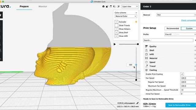Screen dimensions: 196x110
Task: Click the Print Setup heading
Action: 150,28
